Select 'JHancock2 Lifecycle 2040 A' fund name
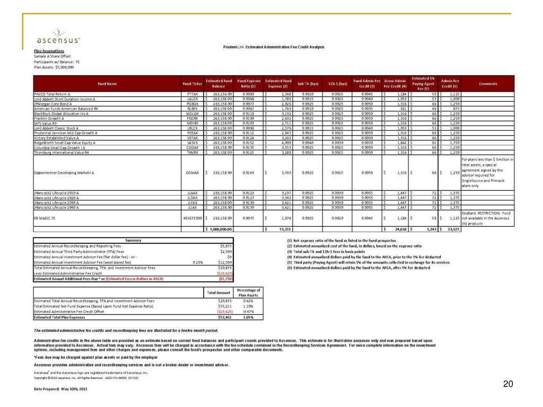This screenshot has width=543, height=407. pyautogui.click(x=56, y=207)
